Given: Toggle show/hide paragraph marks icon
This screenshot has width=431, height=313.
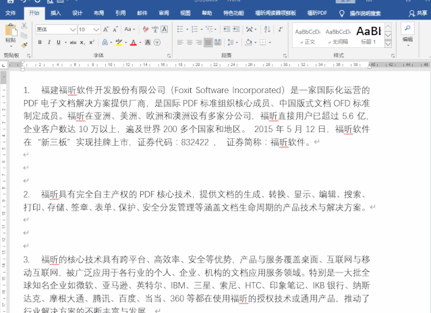Looking at the screenshot, I should point(281,29).
